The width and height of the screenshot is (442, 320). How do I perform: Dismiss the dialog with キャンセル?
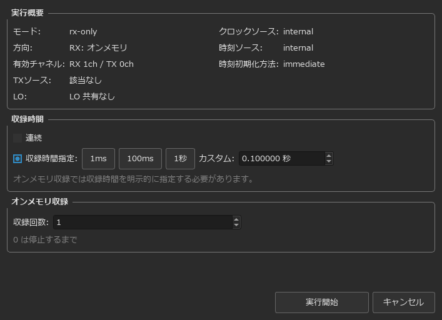click(404, 302)
